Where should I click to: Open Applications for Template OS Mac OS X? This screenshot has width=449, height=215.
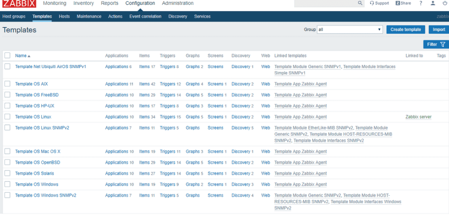pos(117,151)
